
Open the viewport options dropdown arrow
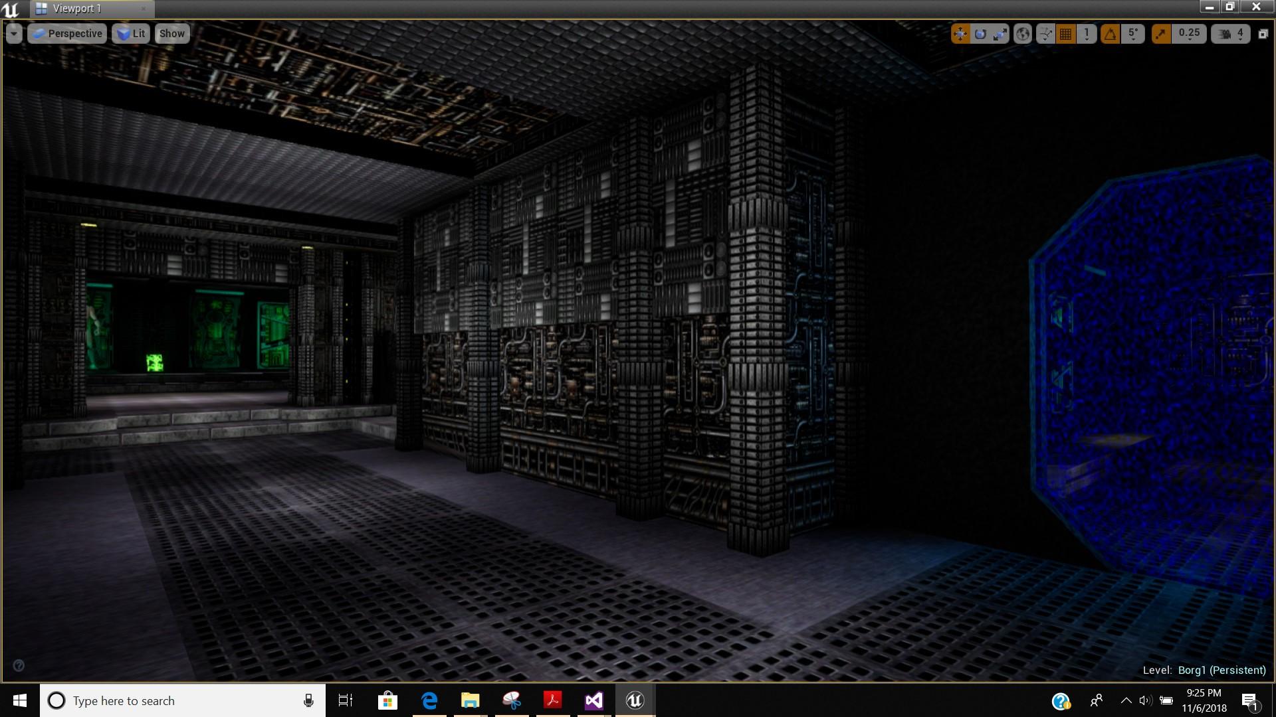[x=14, y=34]
